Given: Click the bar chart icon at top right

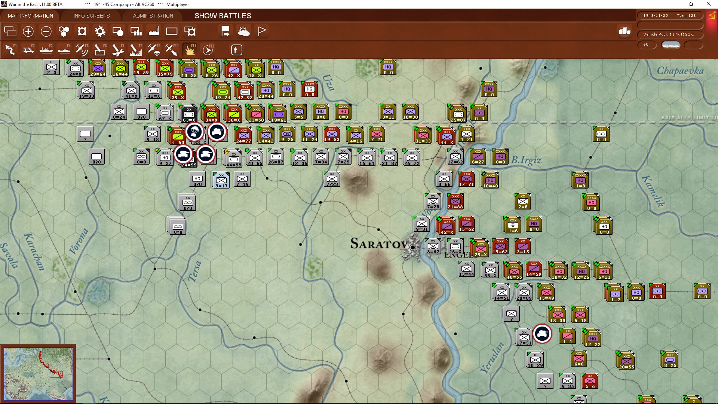Looking at the screenshot, I should coord(625,31).
